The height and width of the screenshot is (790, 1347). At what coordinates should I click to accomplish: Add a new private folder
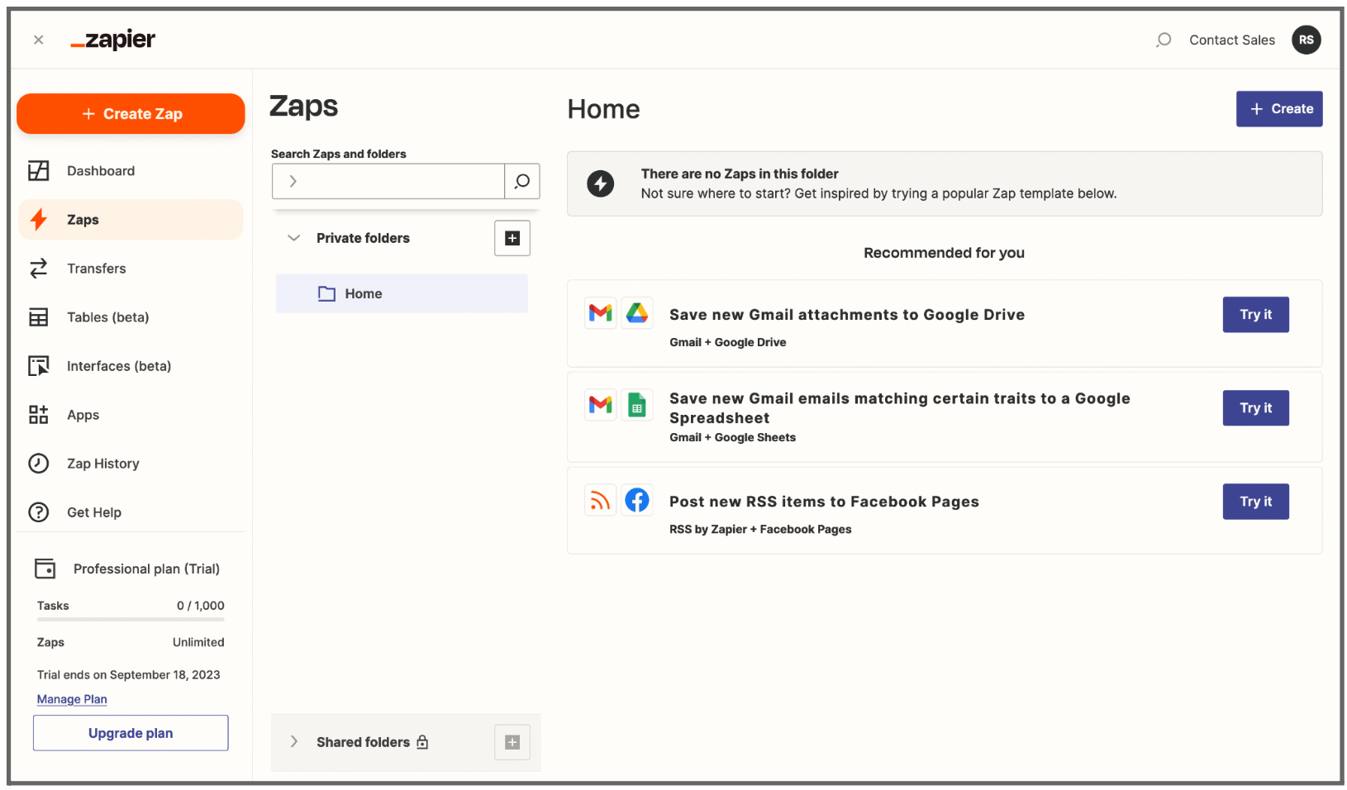click(x=512, y=238)
